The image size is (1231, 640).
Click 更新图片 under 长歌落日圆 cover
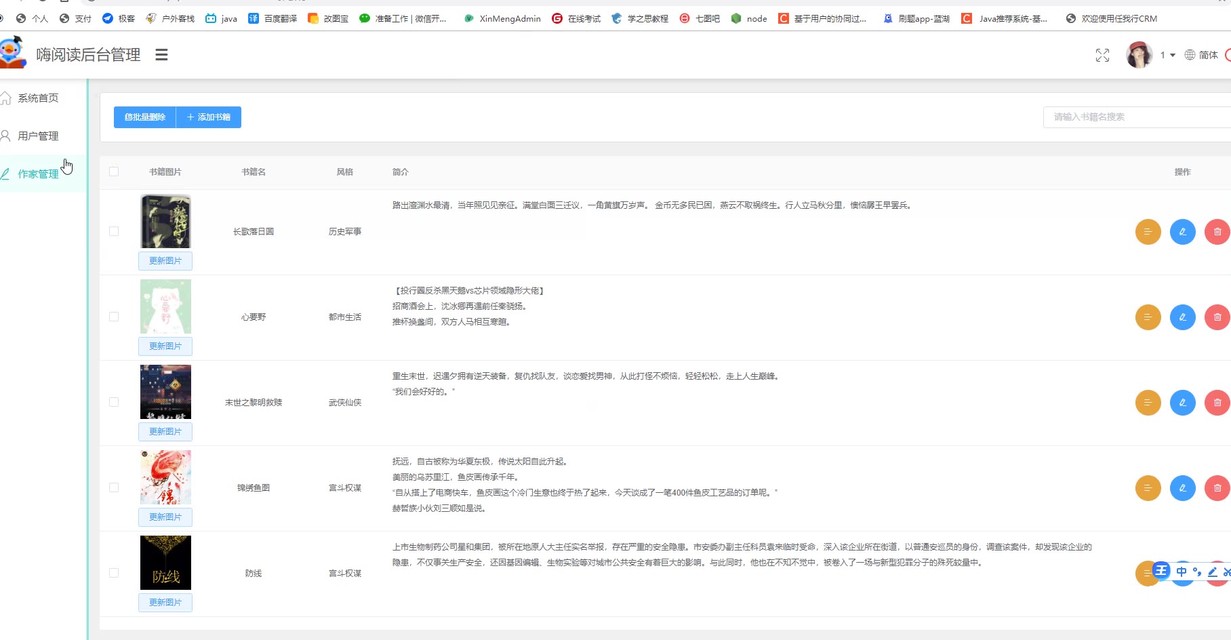tap(165, 261)
